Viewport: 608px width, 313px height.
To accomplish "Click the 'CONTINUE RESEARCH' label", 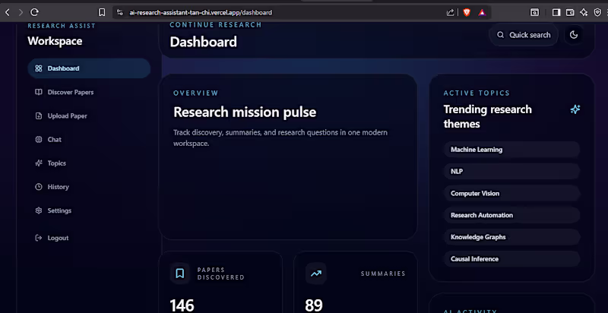I will tap(216, 25).
